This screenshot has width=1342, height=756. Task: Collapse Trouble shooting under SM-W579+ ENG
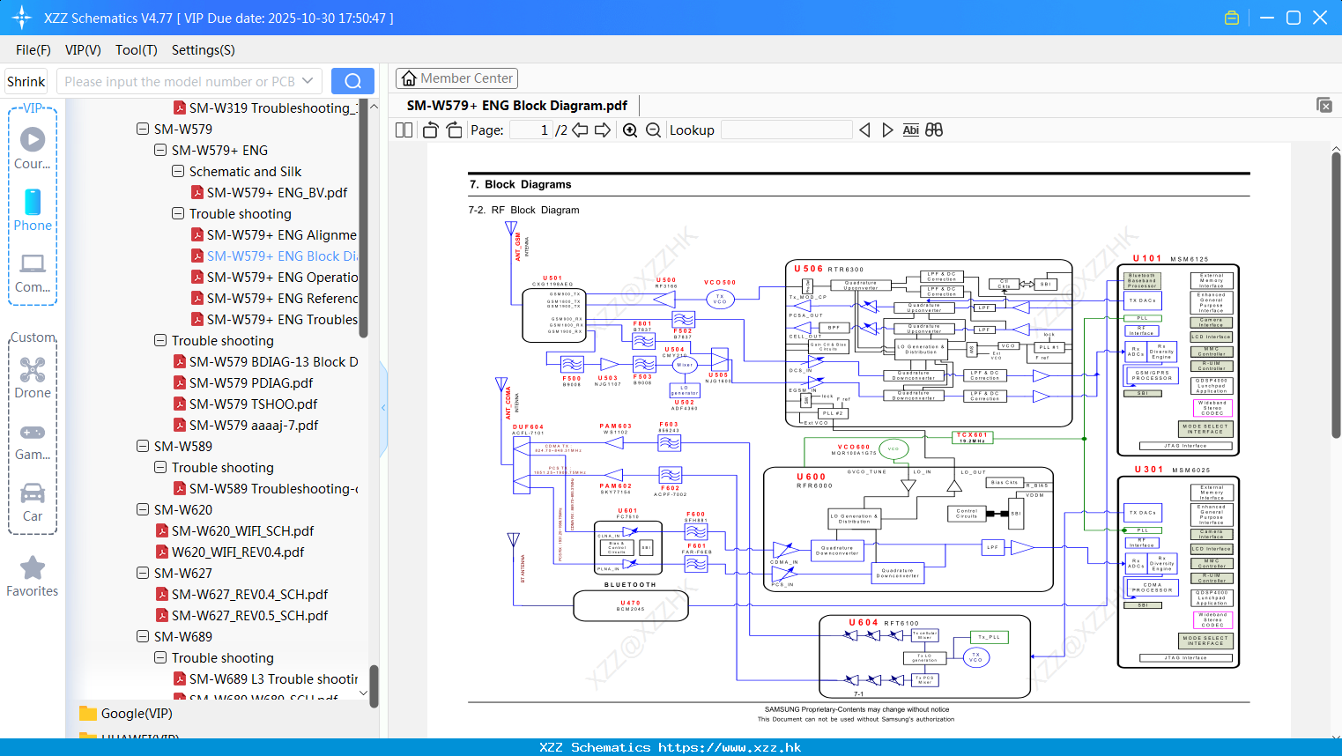tap(178, 213)
